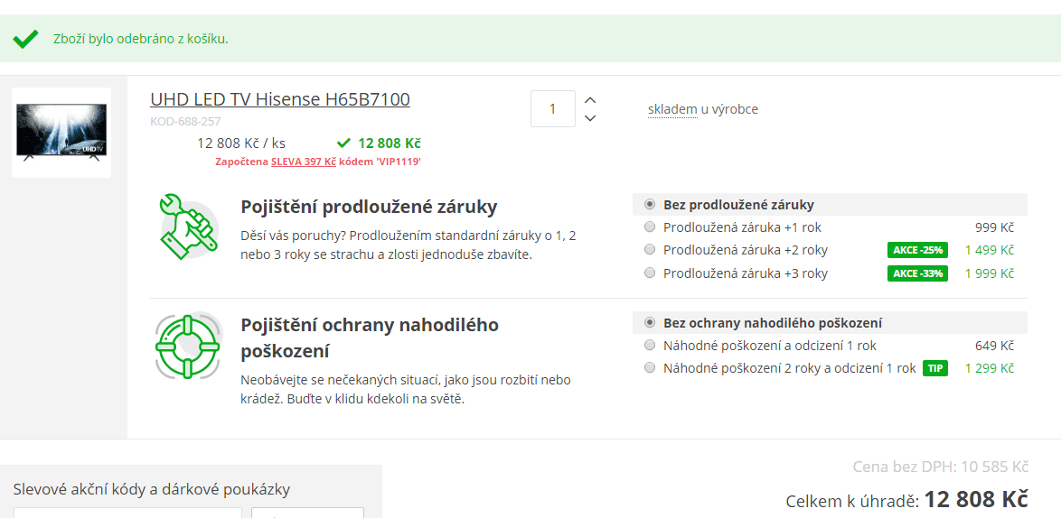Screen dimensions: 1061x518
Task: Click the green 'TIP' badge
Action: coord(935,369)
